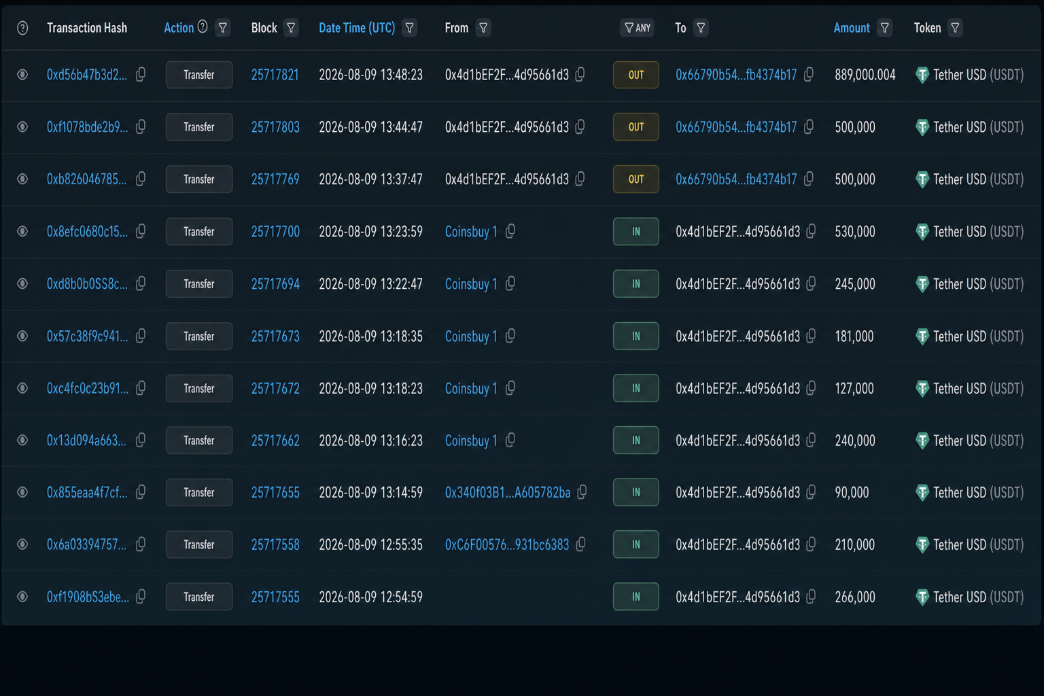Open the To column filter
Screen dimensions: 1044x696
tap(701, 28)
